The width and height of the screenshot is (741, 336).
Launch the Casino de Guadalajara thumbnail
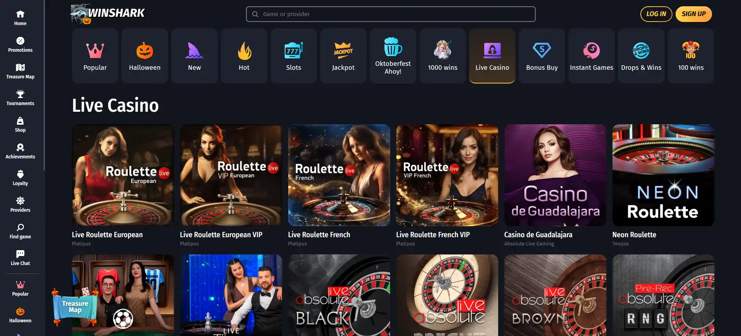click(x=555, y=175)
